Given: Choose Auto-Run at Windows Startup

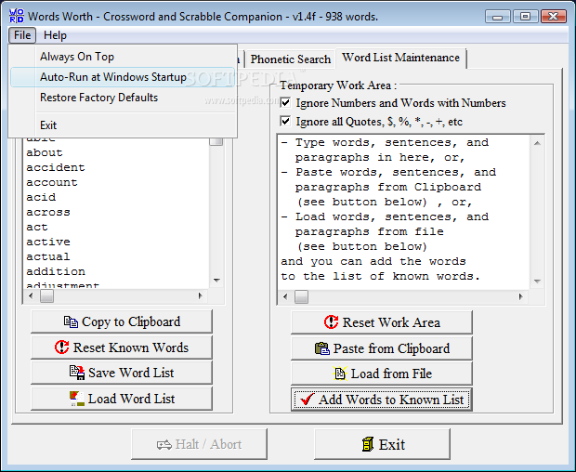Looking at the screenshot, I should coord(123,77).
